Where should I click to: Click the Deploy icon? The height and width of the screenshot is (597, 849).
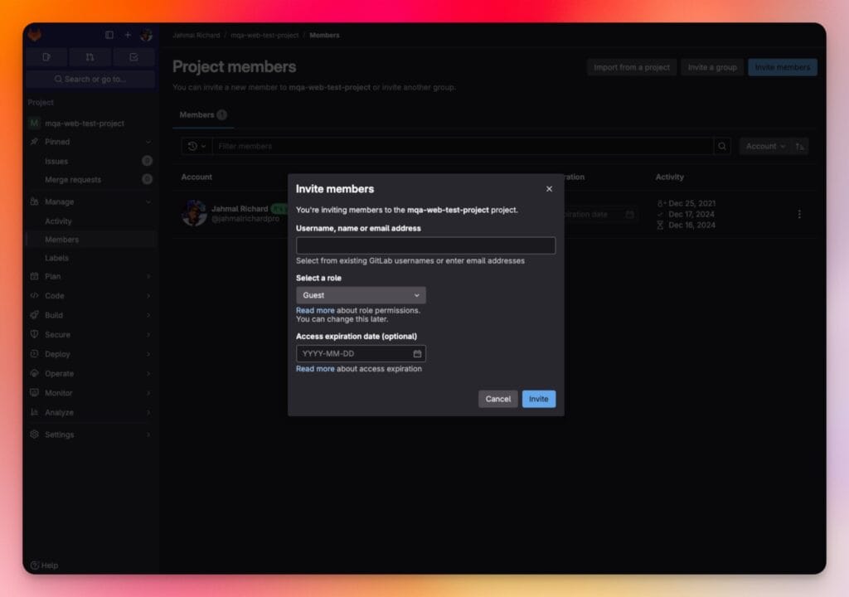click(x=35, y=354)
